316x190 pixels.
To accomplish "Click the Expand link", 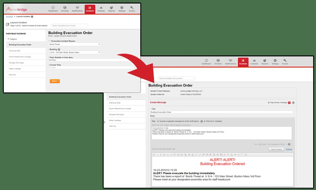I will [x=289, y=149].
